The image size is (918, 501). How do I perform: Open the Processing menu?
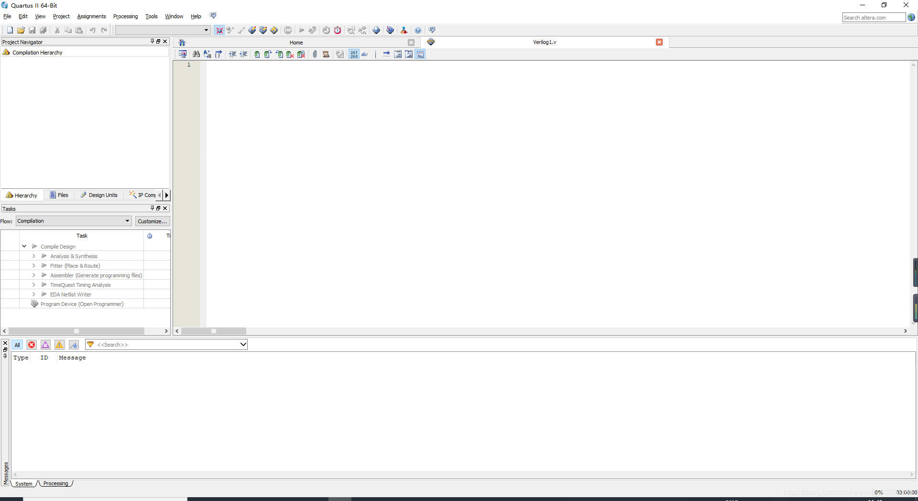pos(125,16)
